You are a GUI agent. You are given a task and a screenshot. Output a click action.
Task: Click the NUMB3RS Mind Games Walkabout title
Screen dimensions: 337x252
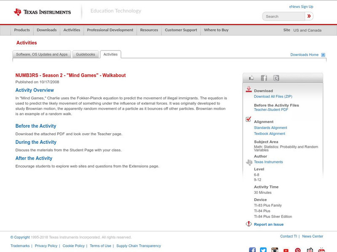70,75
